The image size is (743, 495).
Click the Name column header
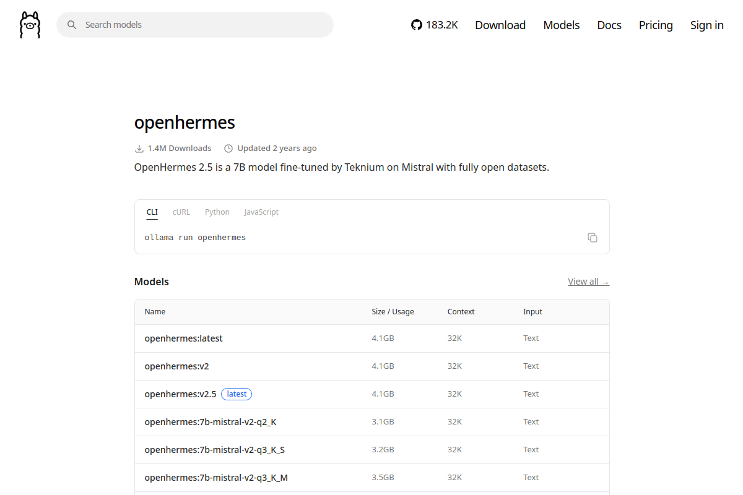point(155,312)
